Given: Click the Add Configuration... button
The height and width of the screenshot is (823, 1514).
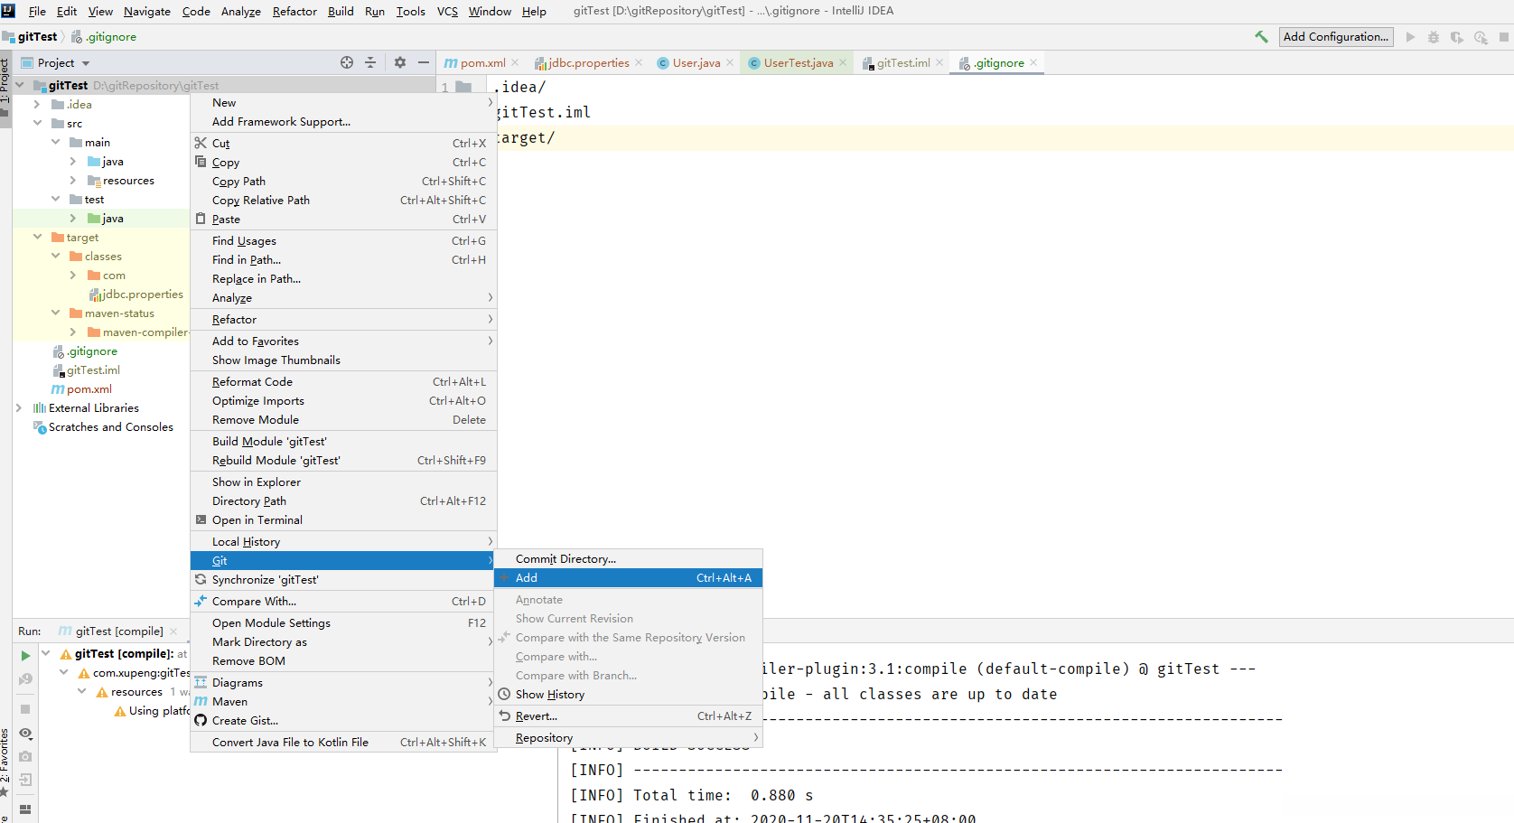Looking at the screenshot, I should pos(1335,37).
